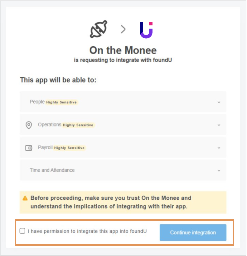This screenshot has height=256, width=247.
Task: Click the On the Monee heading
Action: [x=123, y=50]
